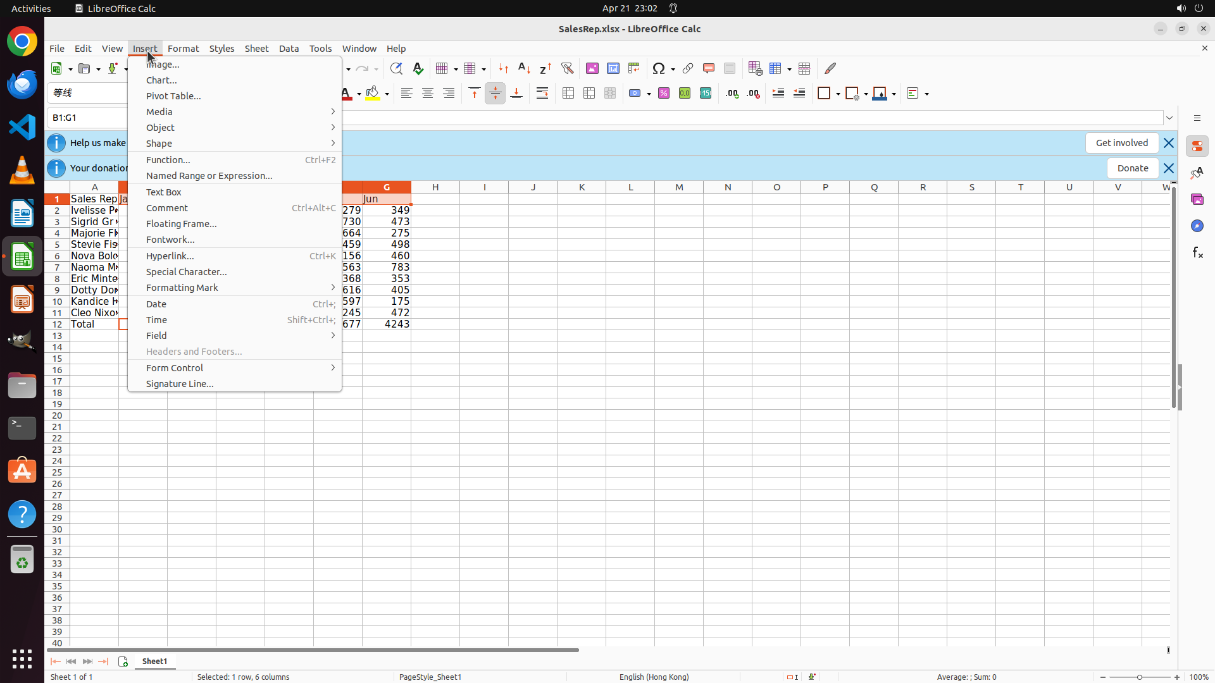
Task: Toggle Center Vertically alignment
Action: (495, 94)
